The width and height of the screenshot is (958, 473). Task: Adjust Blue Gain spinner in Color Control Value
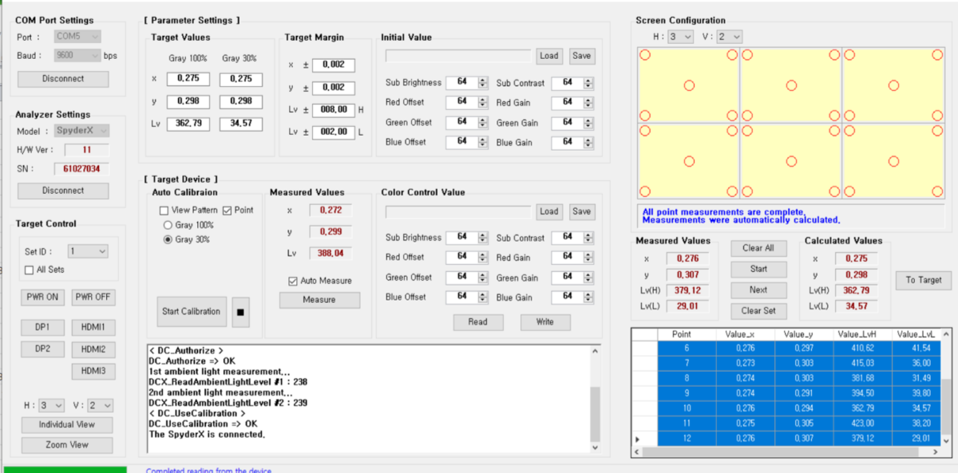click(x=588, y=298)
